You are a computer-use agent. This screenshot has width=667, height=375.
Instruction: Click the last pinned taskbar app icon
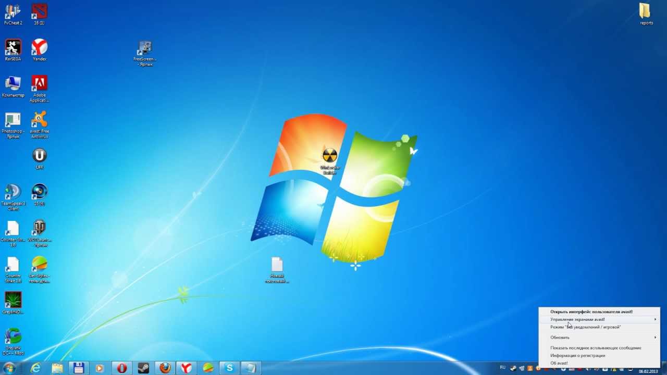[x=251, y=368]
